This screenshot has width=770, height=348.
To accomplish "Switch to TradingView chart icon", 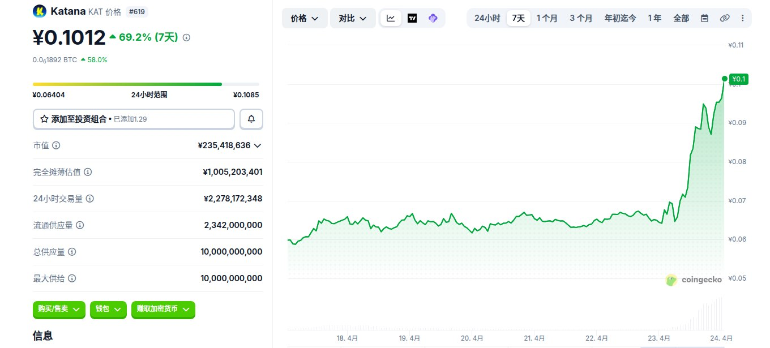I will click(x=412, y=18).
